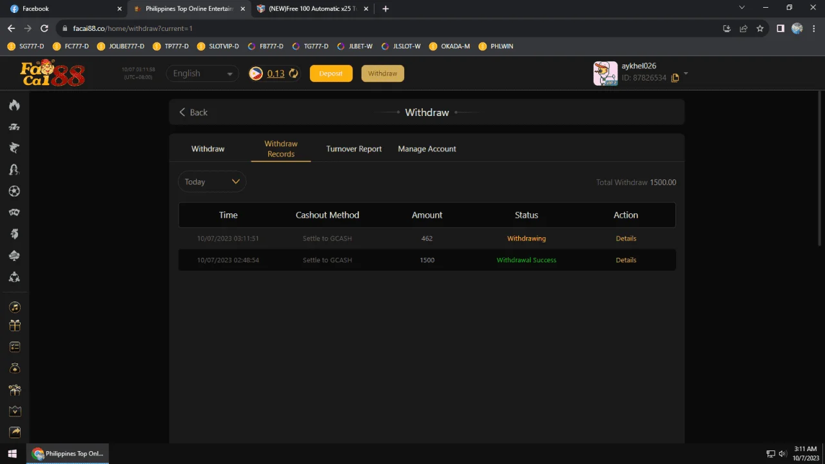Image resolution: width=825 pixels, height=464 pixels.
Task: Select the Withdraw Records tab
Action: (x=281, y=149)
